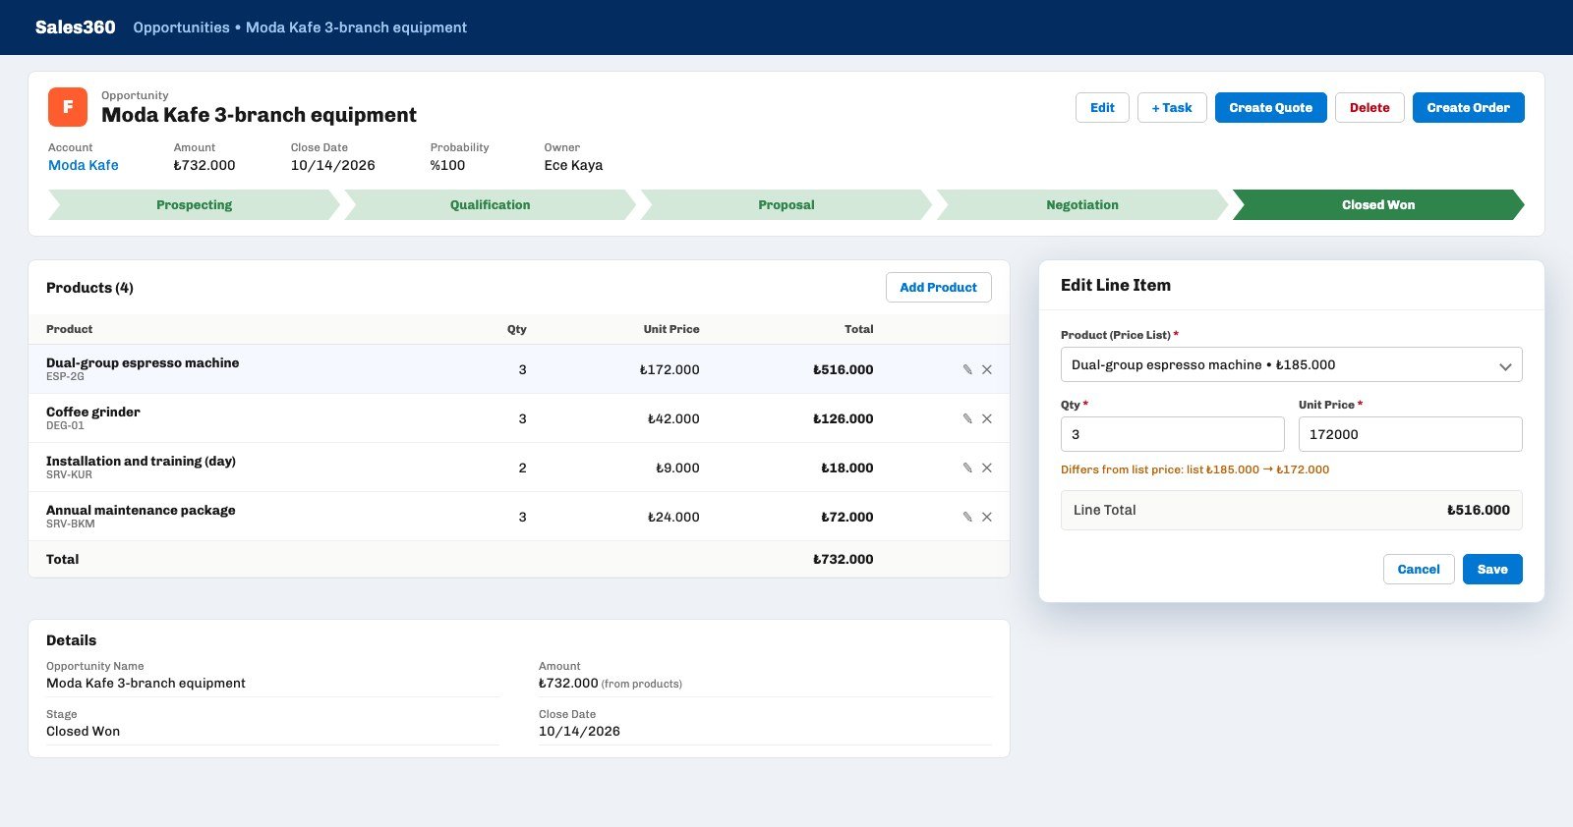The width and height of the screenshot is (1573, 827).
Task: Click Create Quote button
Action: click(x=1270, y=107)
